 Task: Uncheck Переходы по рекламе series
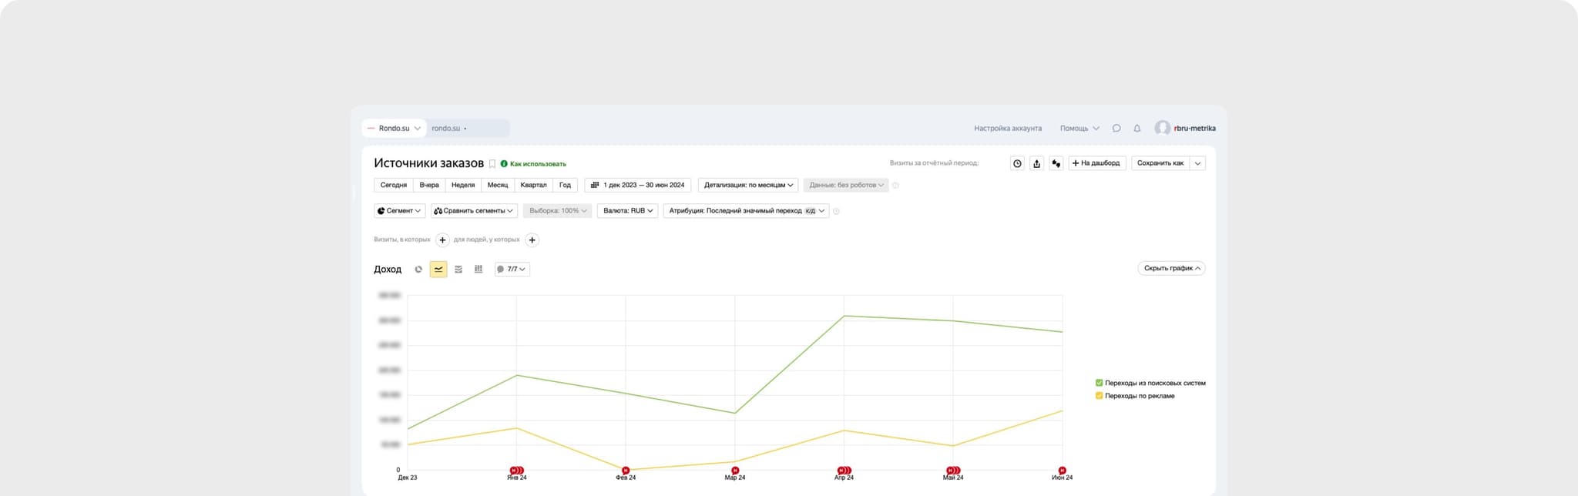pos(1099,396)
